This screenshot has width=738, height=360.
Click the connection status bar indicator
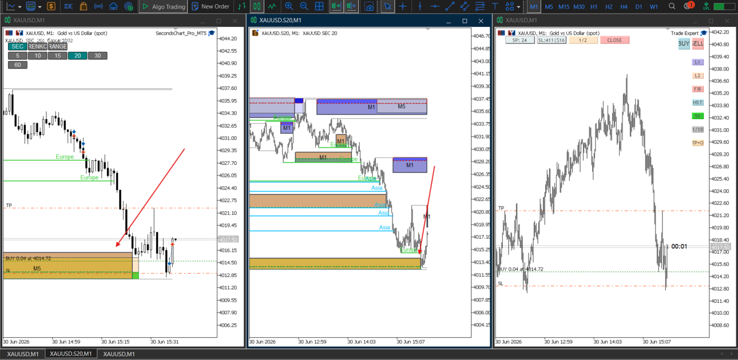pyautogui.click(x=725, y=6)
